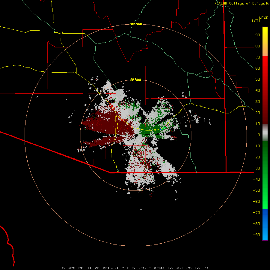Click the 60 value on velocity scale
The width and height of the screenshot is (270, 270).
[x=258, y=68]
